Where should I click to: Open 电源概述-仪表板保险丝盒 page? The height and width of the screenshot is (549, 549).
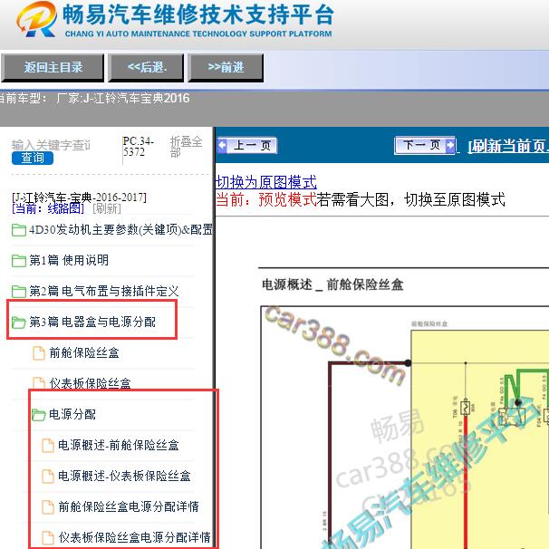coord(124,477)
